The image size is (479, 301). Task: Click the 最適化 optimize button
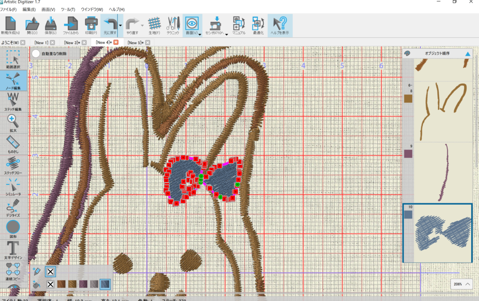pos(258,25)
